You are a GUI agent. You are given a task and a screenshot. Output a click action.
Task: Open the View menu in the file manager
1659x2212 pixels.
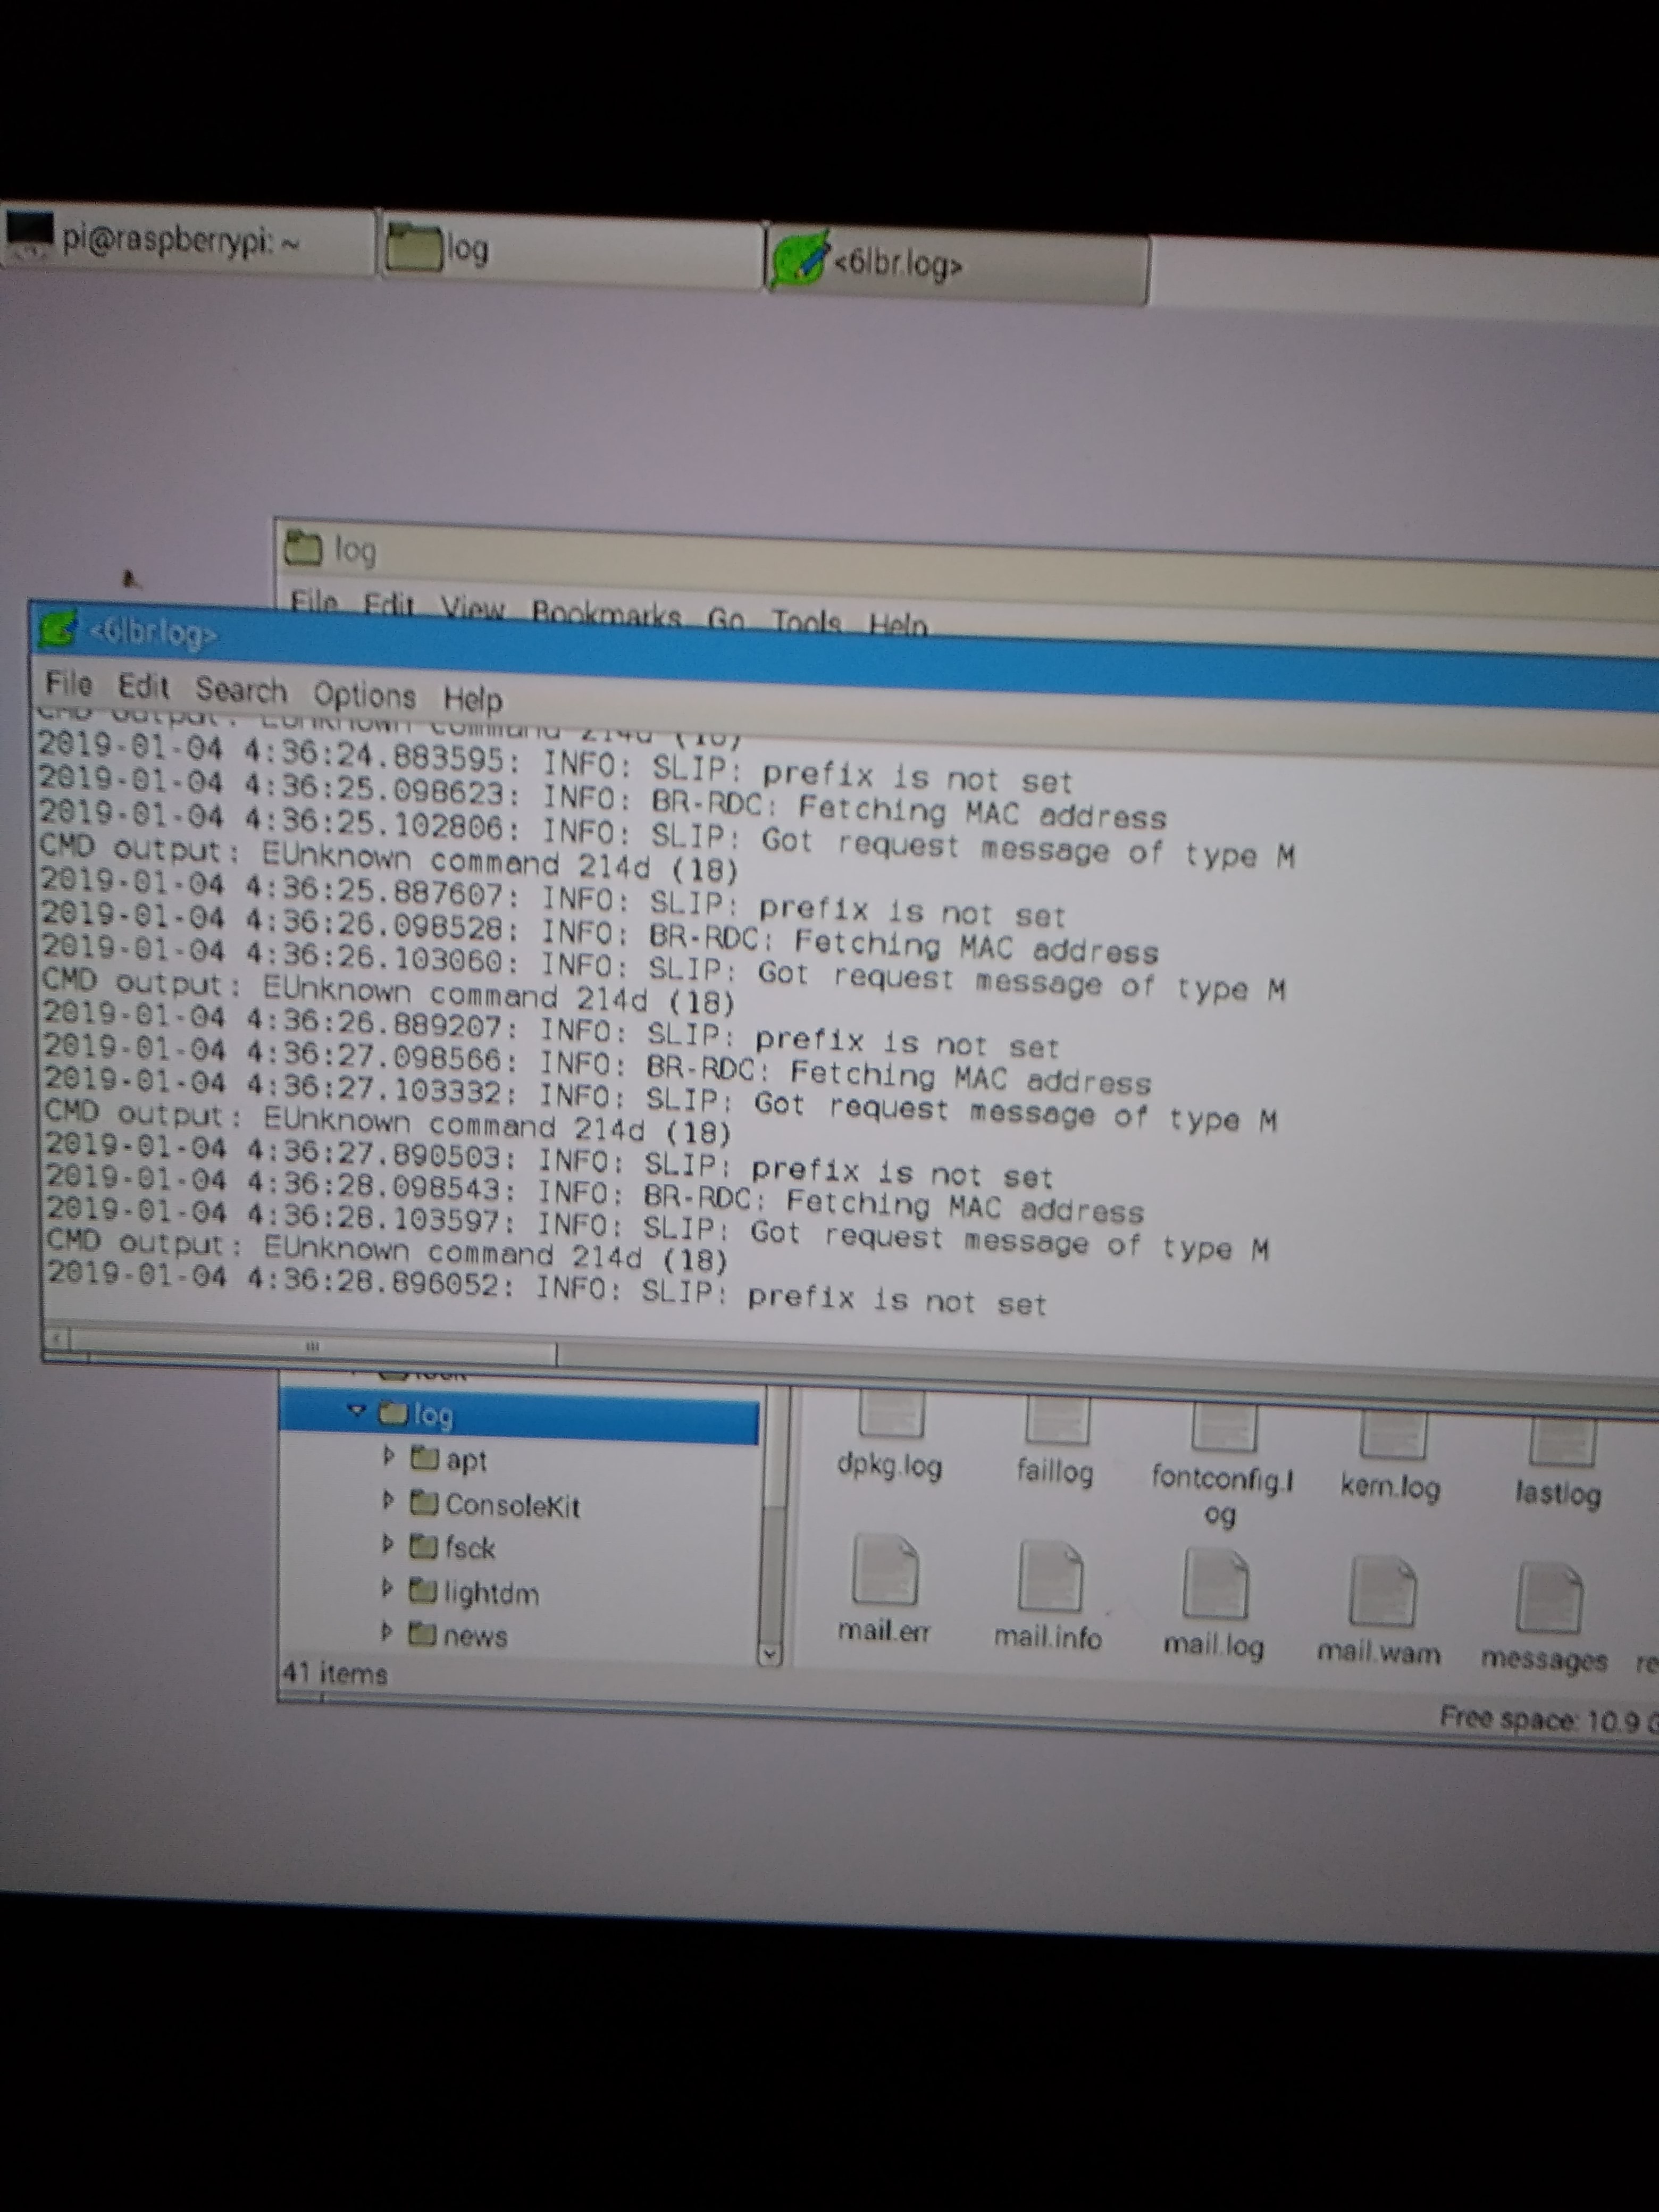point(472,607)
